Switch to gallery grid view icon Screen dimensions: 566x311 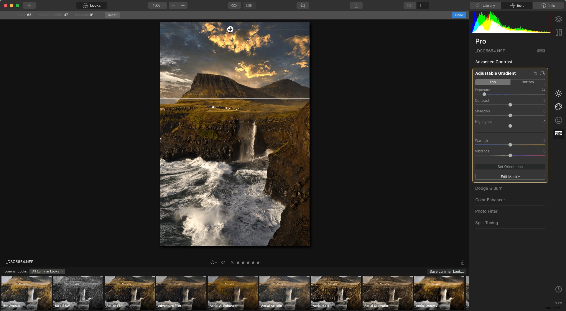pos(410,5)
